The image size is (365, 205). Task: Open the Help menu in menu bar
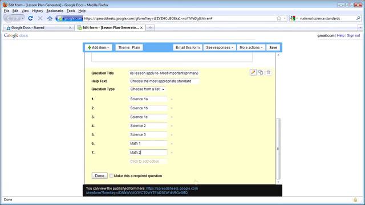click(x=82, y=11)
